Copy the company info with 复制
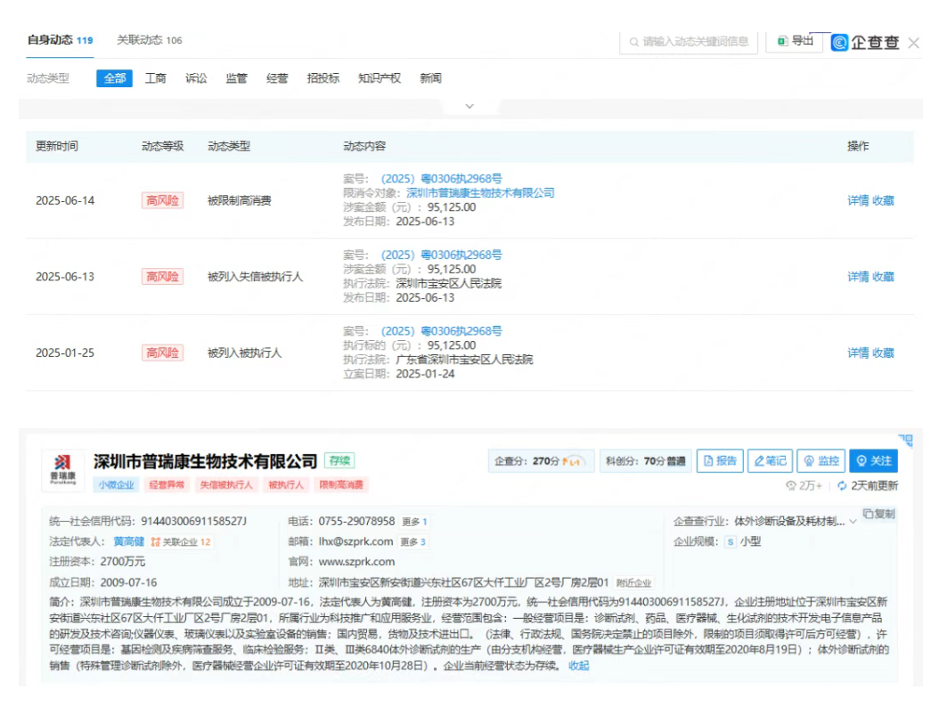947x714 pixels. [x=878, y=515]
